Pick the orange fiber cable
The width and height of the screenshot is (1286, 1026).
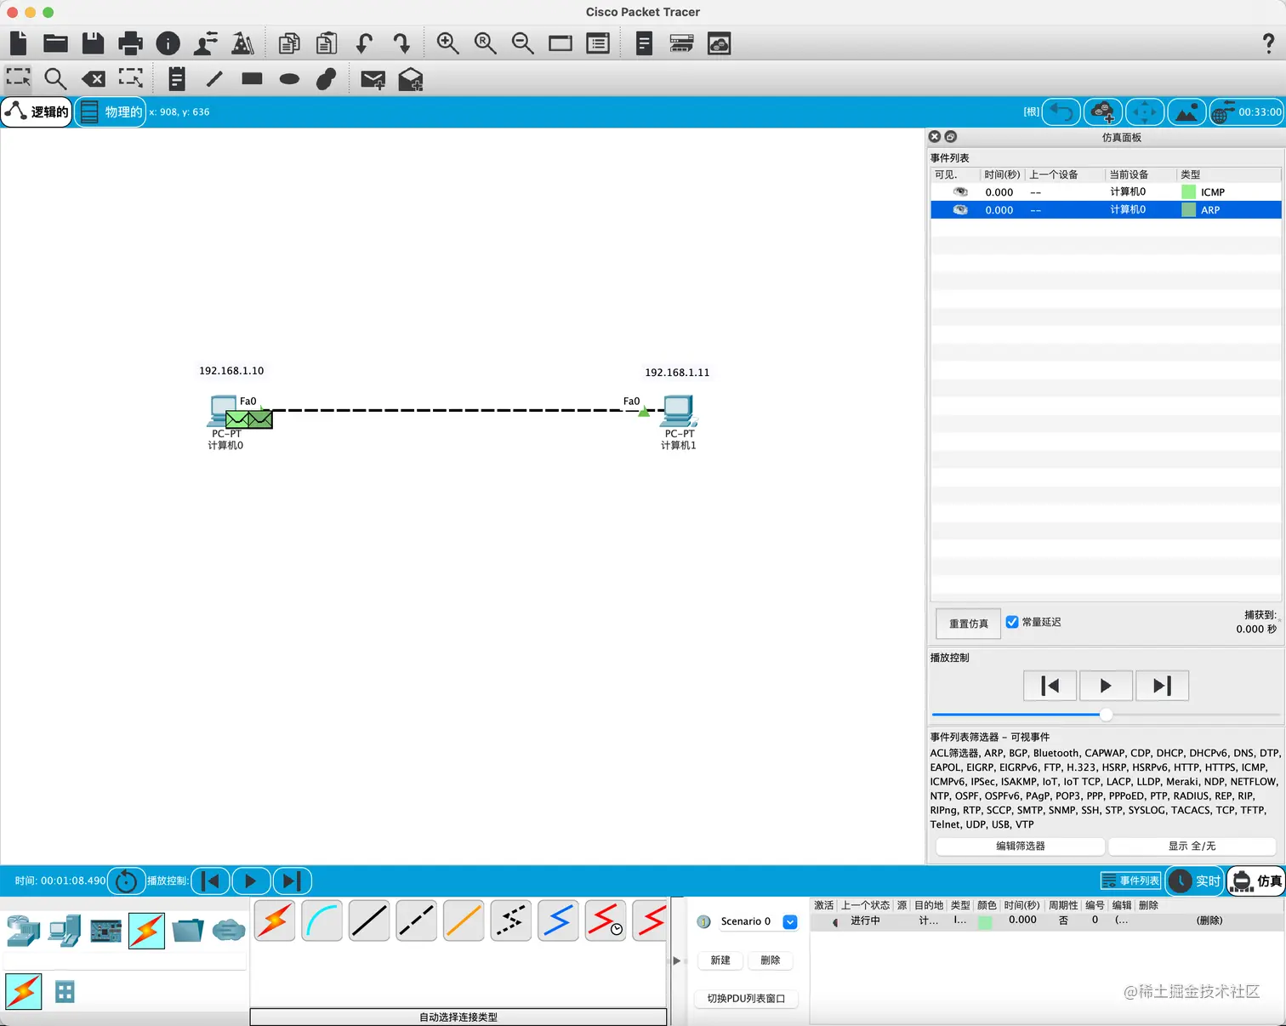point(464,921)
